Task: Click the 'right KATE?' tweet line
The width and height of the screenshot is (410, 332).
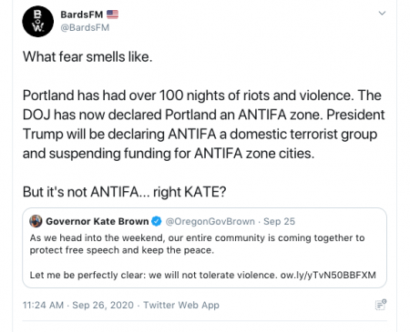Action: tap(125, 192)
